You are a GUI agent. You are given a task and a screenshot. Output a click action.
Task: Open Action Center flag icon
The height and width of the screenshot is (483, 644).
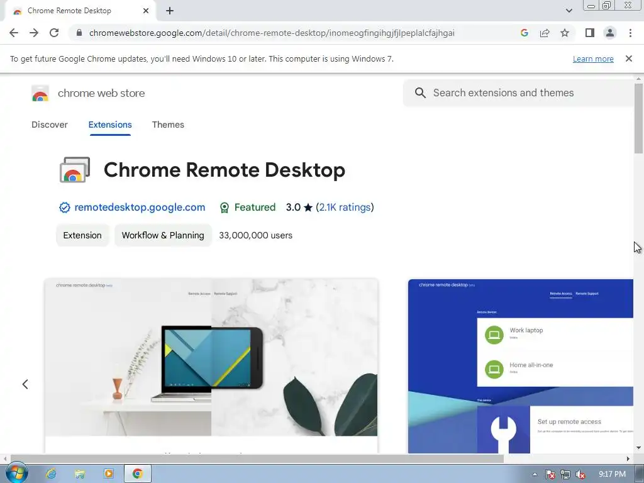point(550,474)
